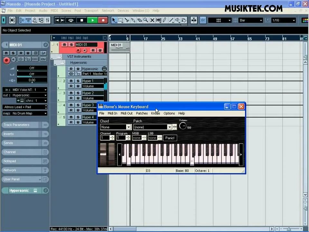This screenshot has width=309, height=232.
Task: Open the MIDI channel chn dropdown
Action: coord(36,101)
